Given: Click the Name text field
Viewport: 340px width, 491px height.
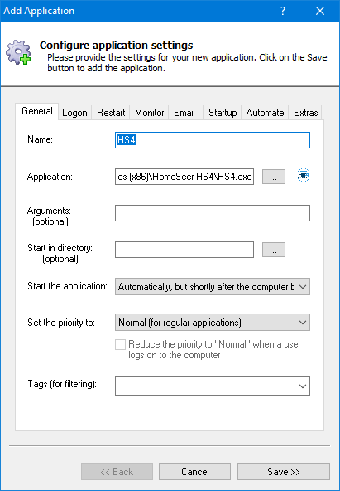Looking at the screenshot, I should (x=213, y=140).
